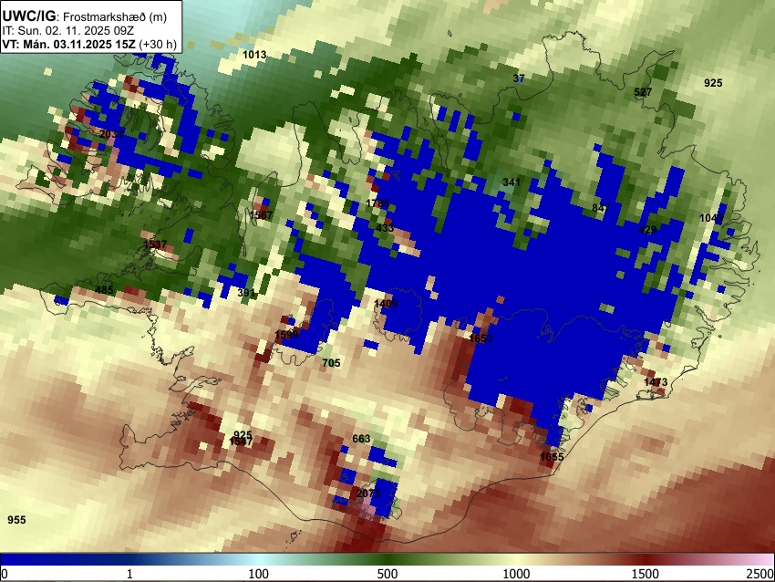Click the legend tick label 500
This screenshot has width=775, height=582.
tap(387, 574)
